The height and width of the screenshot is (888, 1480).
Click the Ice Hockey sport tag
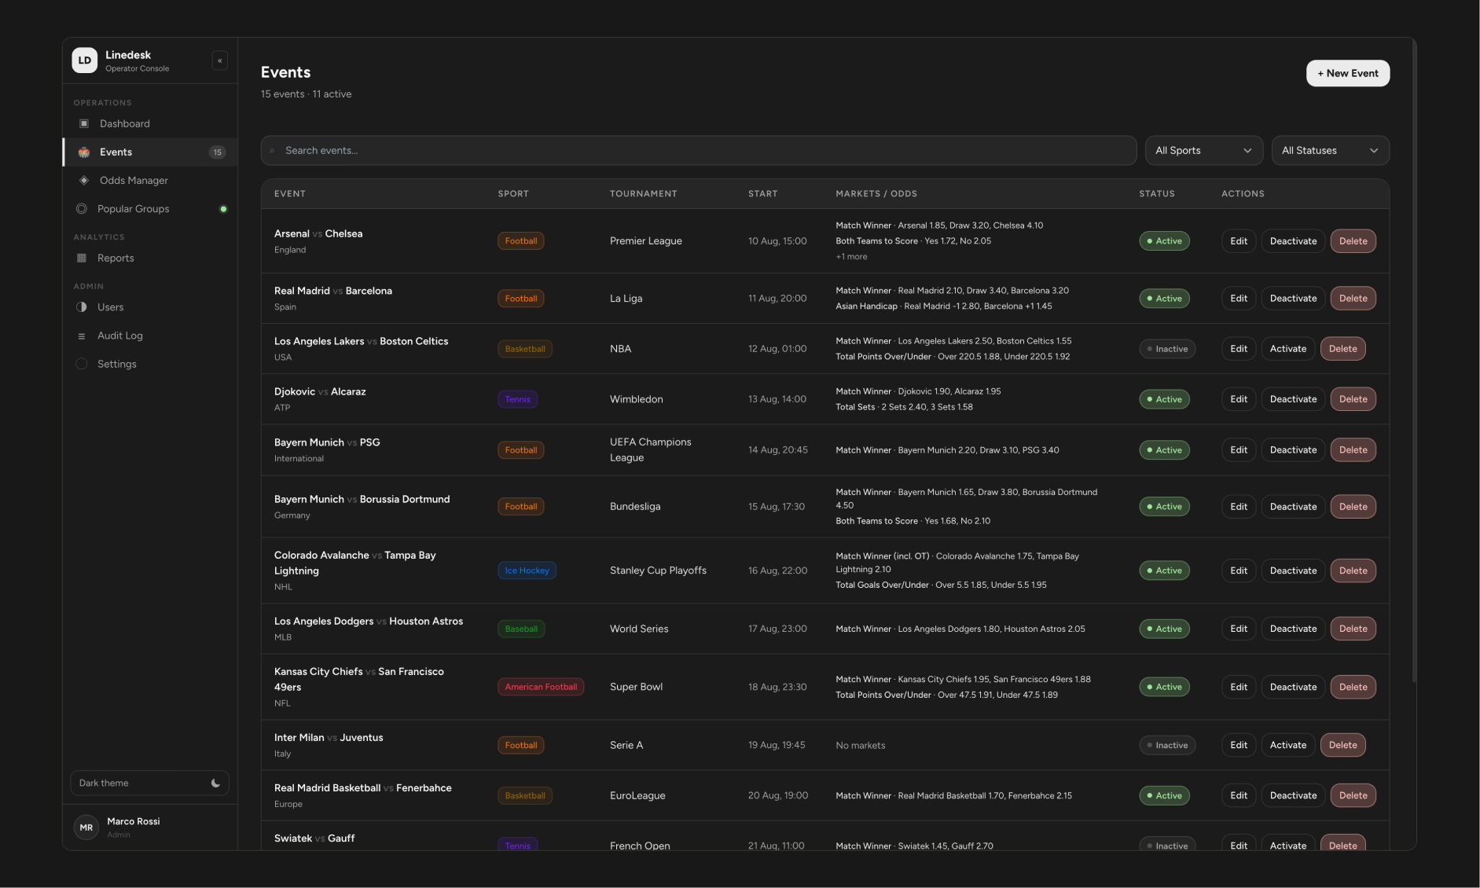[x=527, y=571]
